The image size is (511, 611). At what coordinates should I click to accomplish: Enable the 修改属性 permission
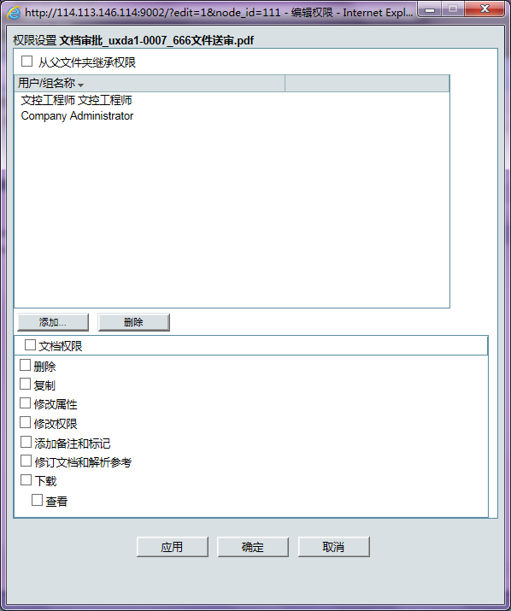pyautogui.click(x=25, y=402)
